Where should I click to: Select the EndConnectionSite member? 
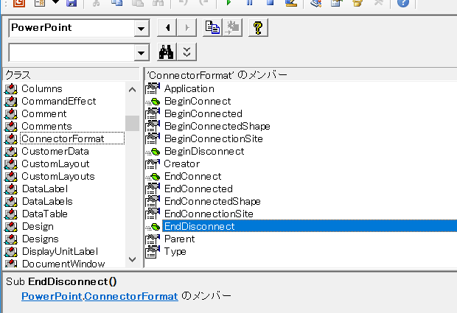click(209, 214)
